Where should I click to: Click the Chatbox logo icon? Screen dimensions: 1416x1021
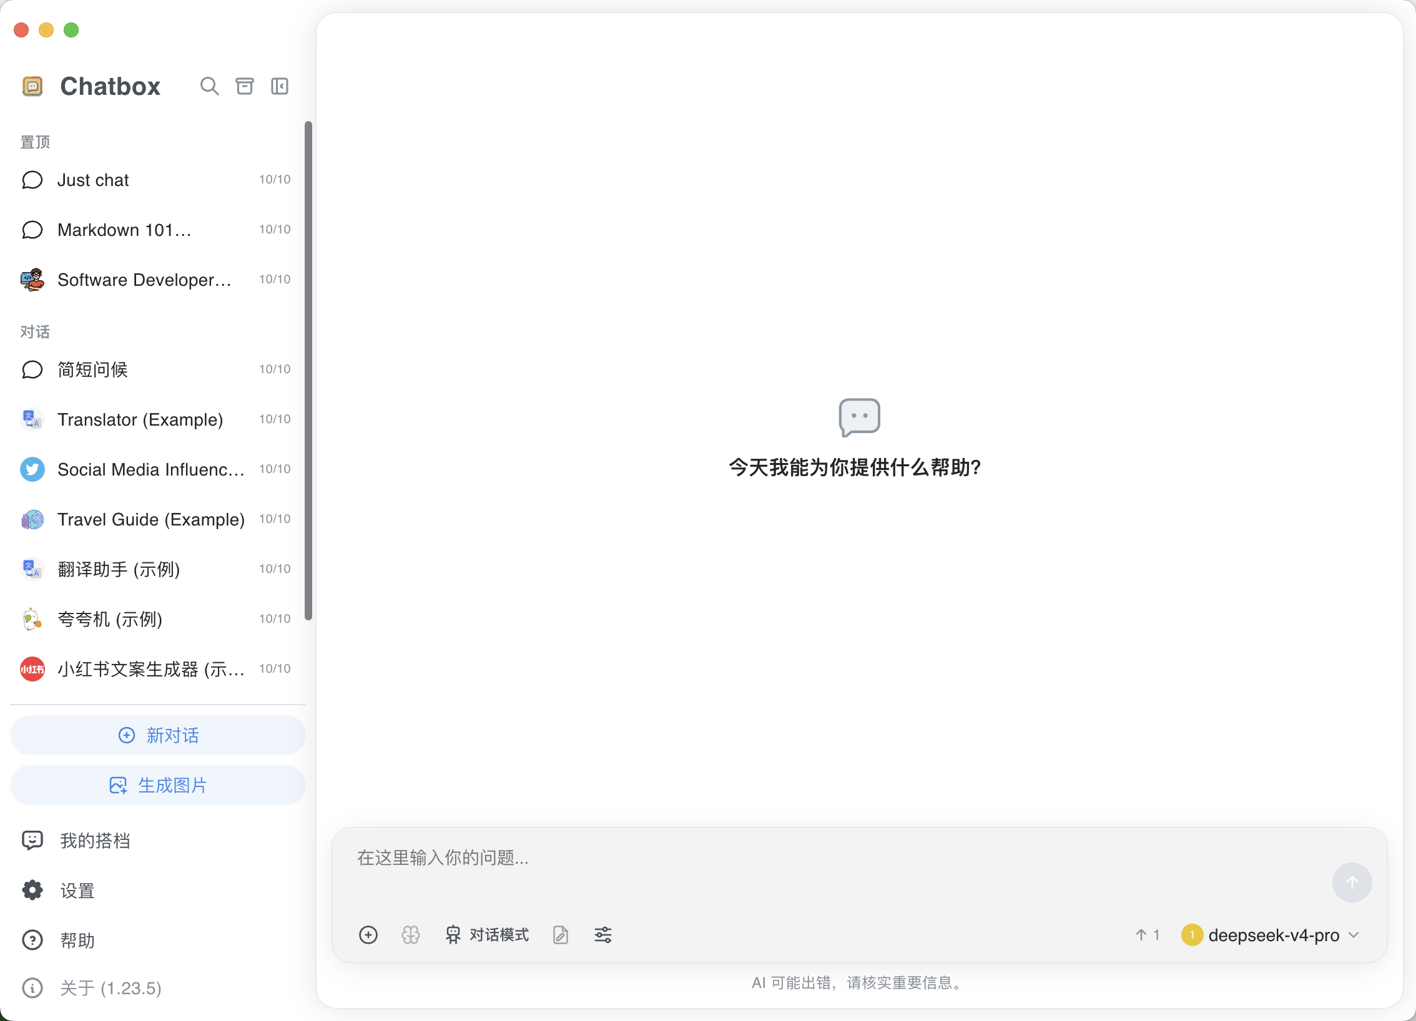32,86
